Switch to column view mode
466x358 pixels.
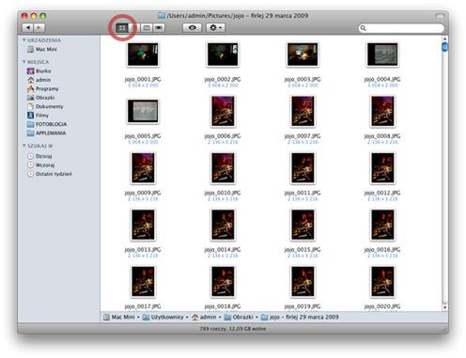tap(147, 28)
